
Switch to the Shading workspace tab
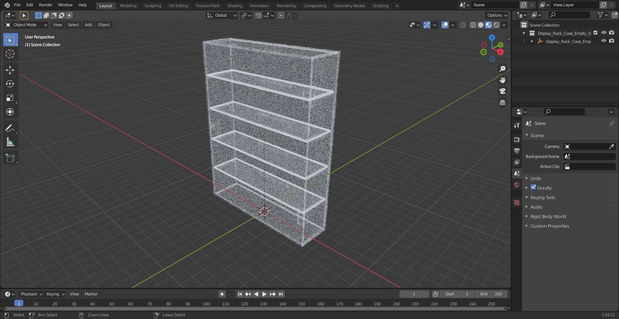pyautogui.click(x=235, y=5)
